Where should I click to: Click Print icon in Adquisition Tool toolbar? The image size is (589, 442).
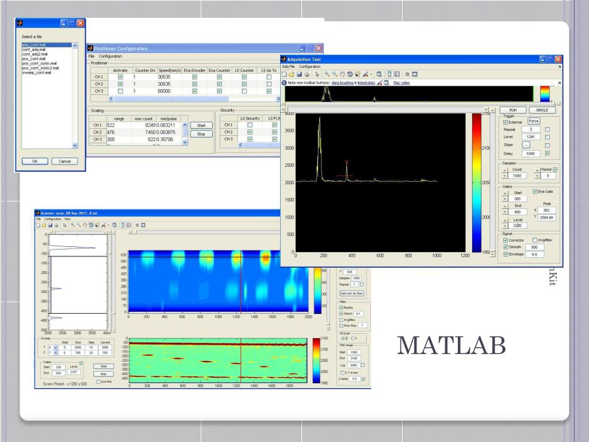(x=307, y=74)
